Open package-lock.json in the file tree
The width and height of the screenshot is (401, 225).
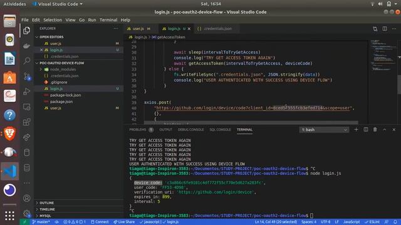coord(65,95)
